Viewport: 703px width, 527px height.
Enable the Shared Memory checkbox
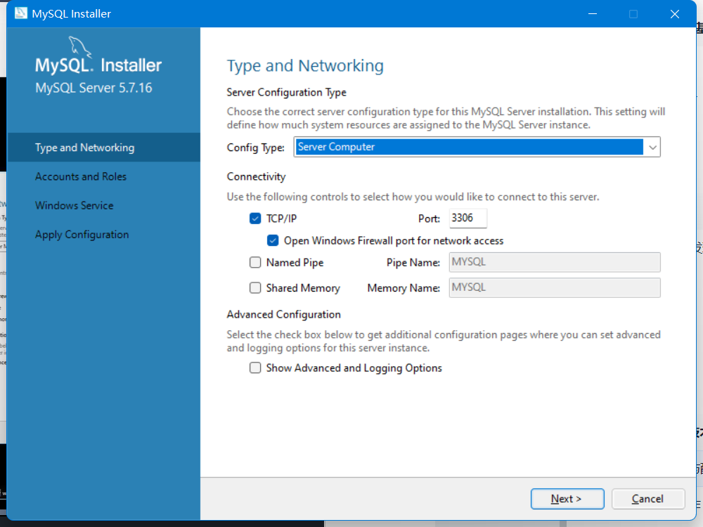click(255, 287)
